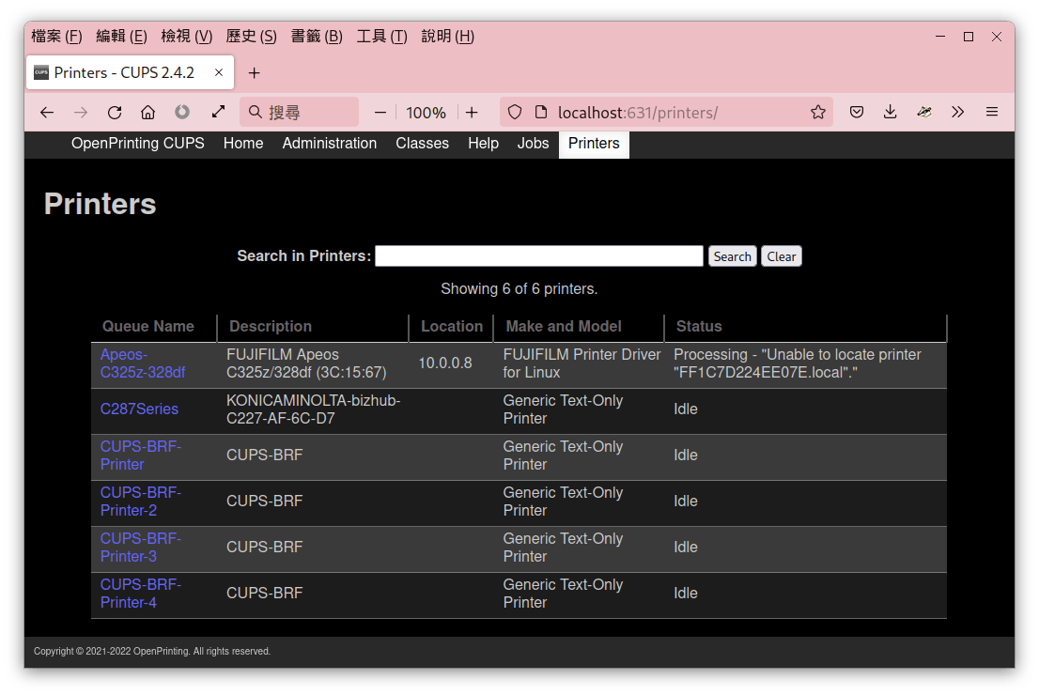This screenshot has width=1039, height=695.
Task: Click the extension icon beside downloads
Action: point(924,113)
